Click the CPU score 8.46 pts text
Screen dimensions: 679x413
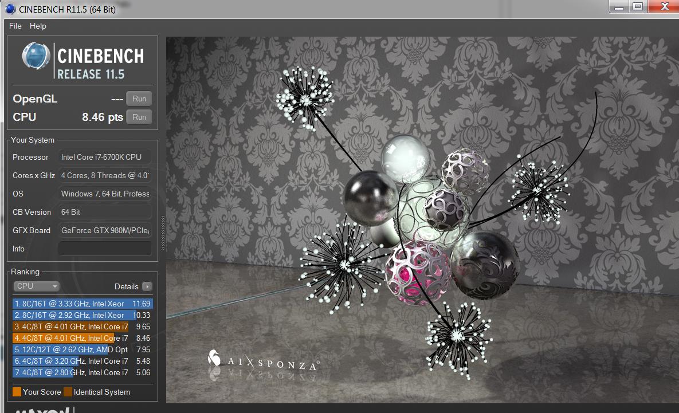pyautogui.click(x=103, y=117)
